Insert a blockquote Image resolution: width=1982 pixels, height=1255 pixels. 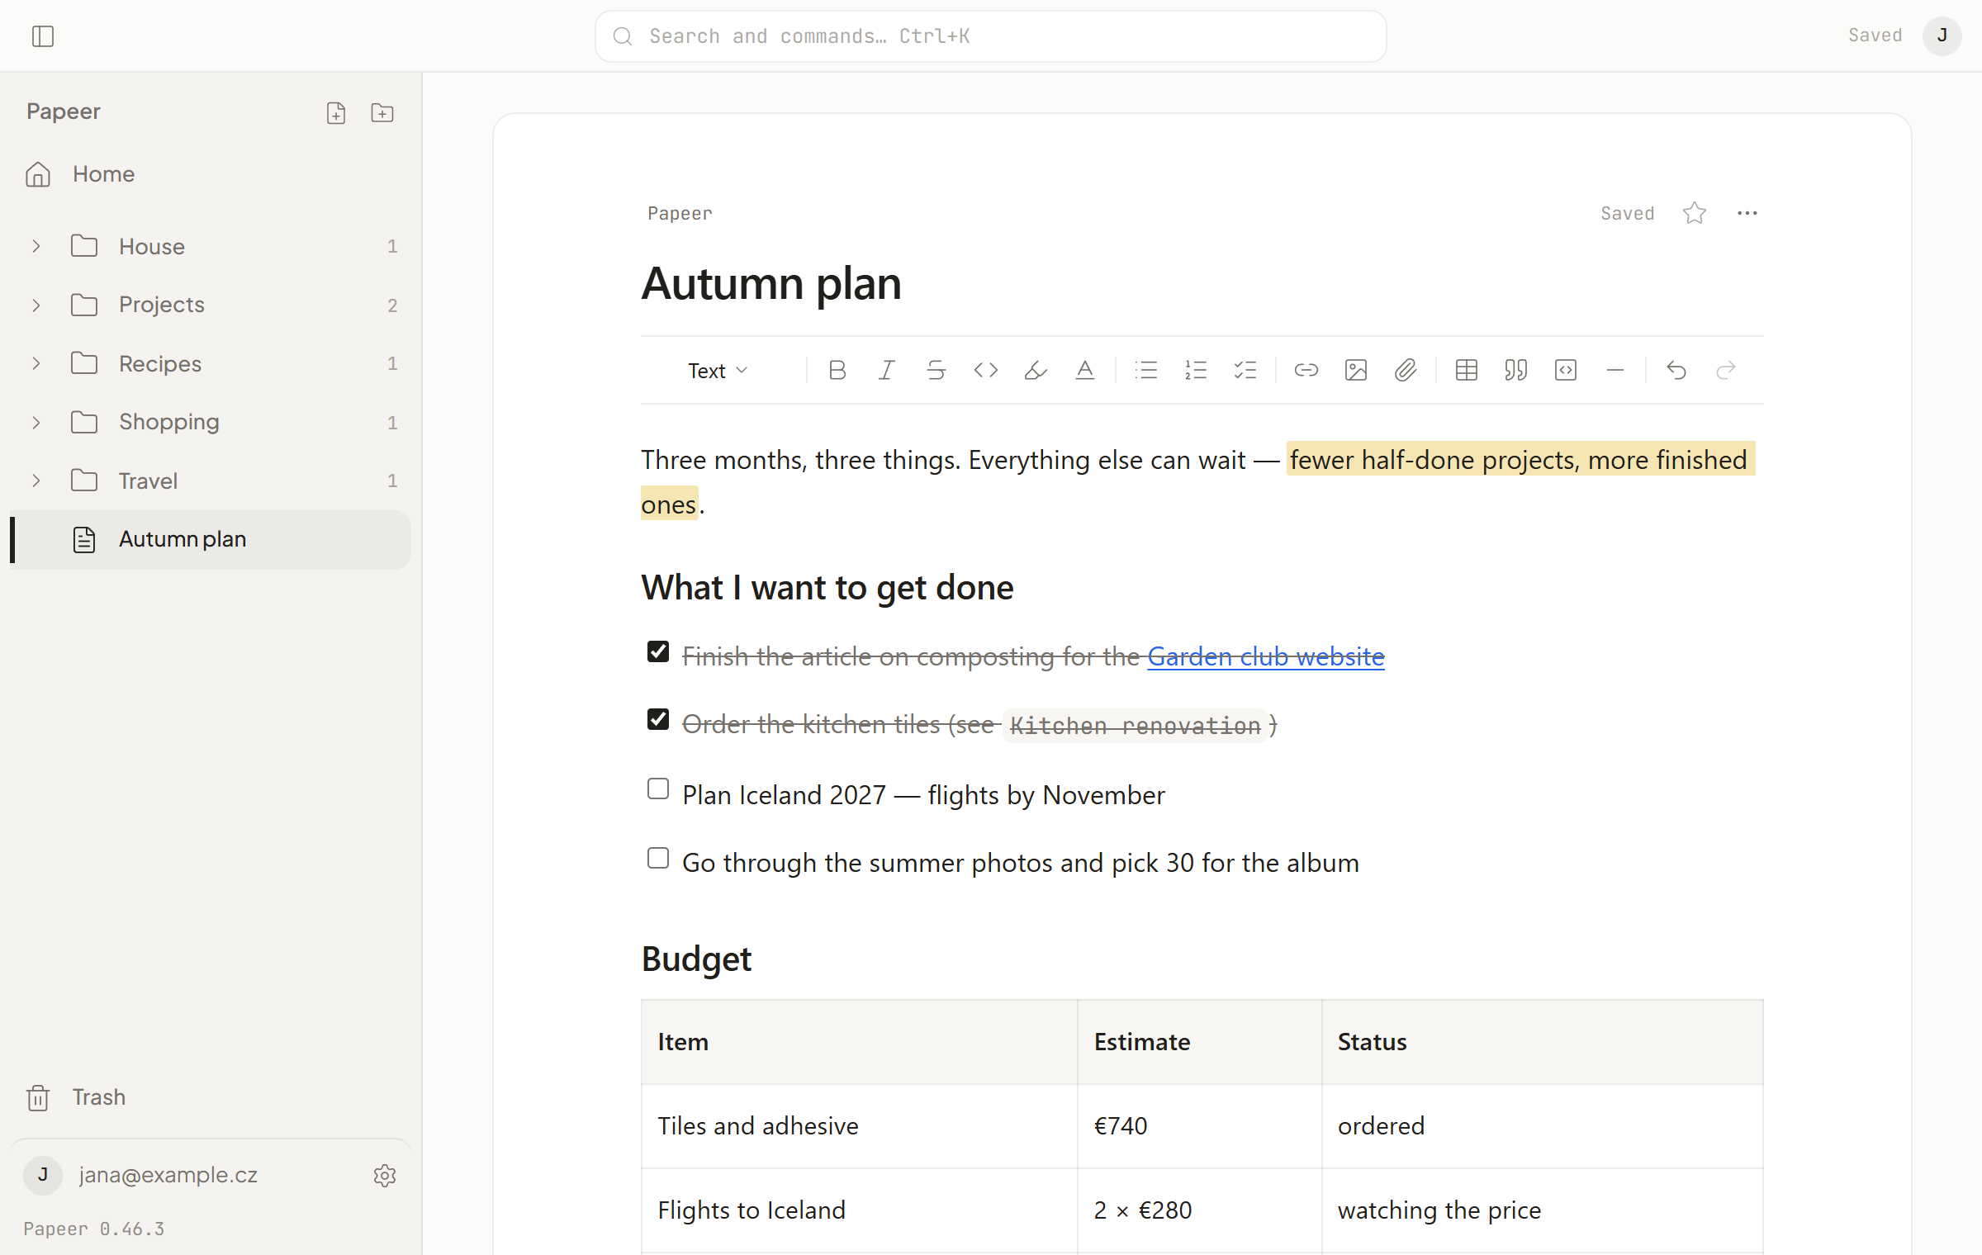(1516, 370)
